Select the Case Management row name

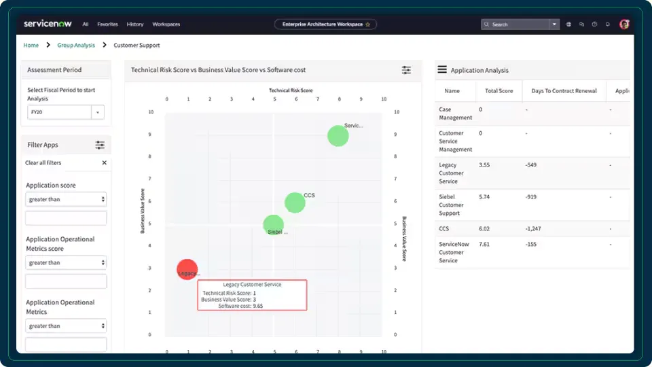(455, 113)
